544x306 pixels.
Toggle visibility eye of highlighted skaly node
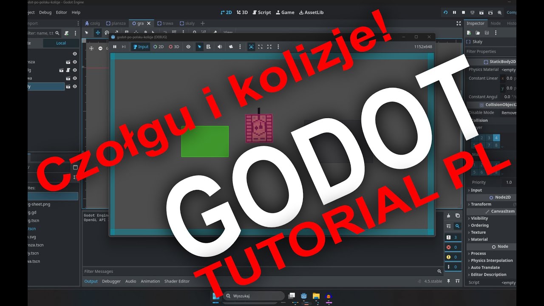(x=75, y=86)
